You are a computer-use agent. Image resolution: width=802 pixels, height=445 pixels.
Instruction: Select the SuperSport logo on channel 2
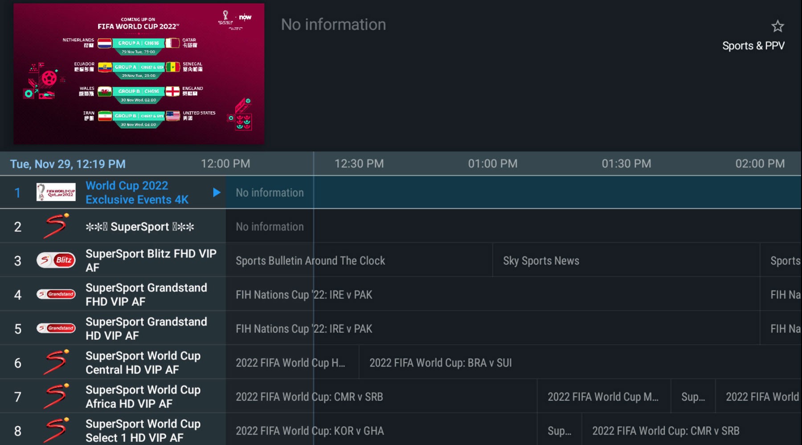pyautogui.click(x=56, y=226)
